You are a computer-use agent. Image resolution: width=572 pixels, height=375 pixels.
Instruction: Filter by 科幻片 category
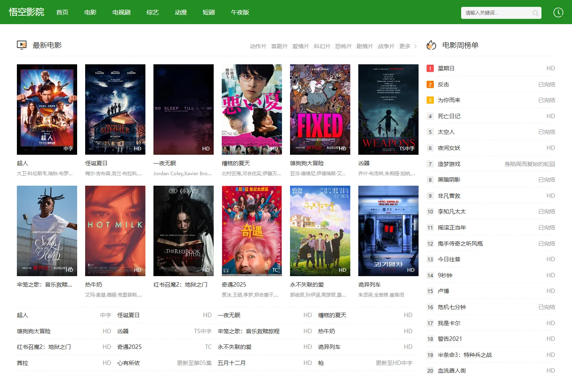click(322, 46)
